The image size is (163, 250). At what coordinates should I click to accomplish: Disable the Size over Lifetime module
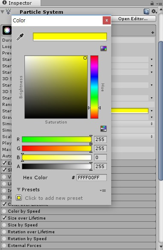[4, 218]
